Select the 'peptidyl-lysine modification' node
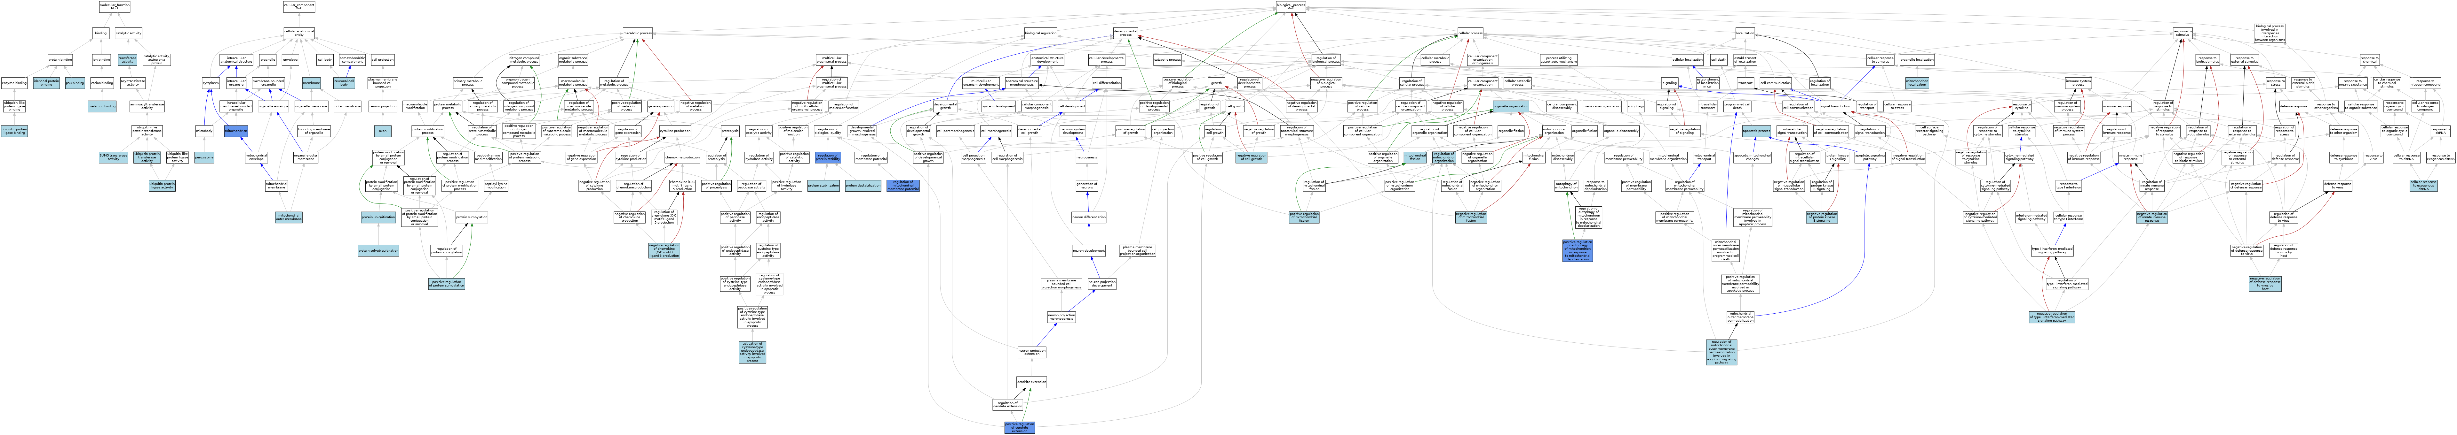The height and width of the screenshot is (435, 2457). coord(496,186)
